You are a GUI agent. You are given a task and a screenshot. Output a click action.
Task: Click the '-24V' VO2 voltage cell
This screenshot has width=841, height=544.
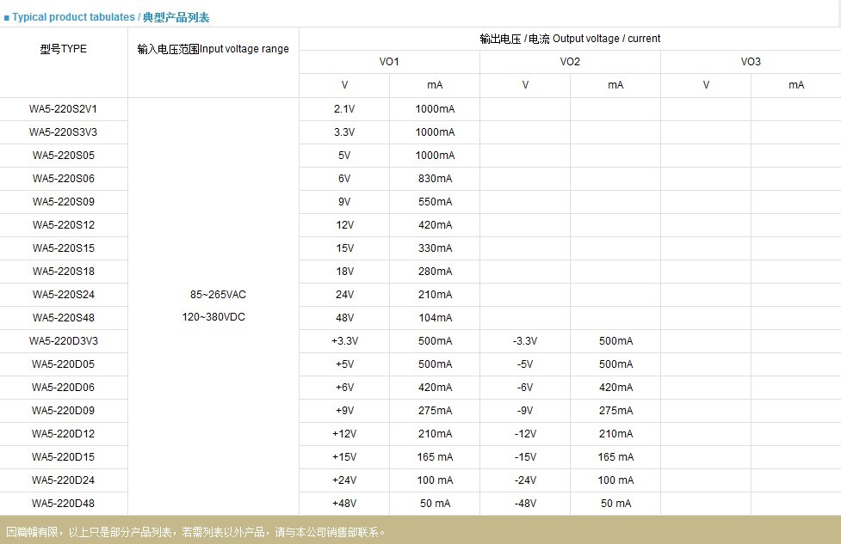coord(525,480)
